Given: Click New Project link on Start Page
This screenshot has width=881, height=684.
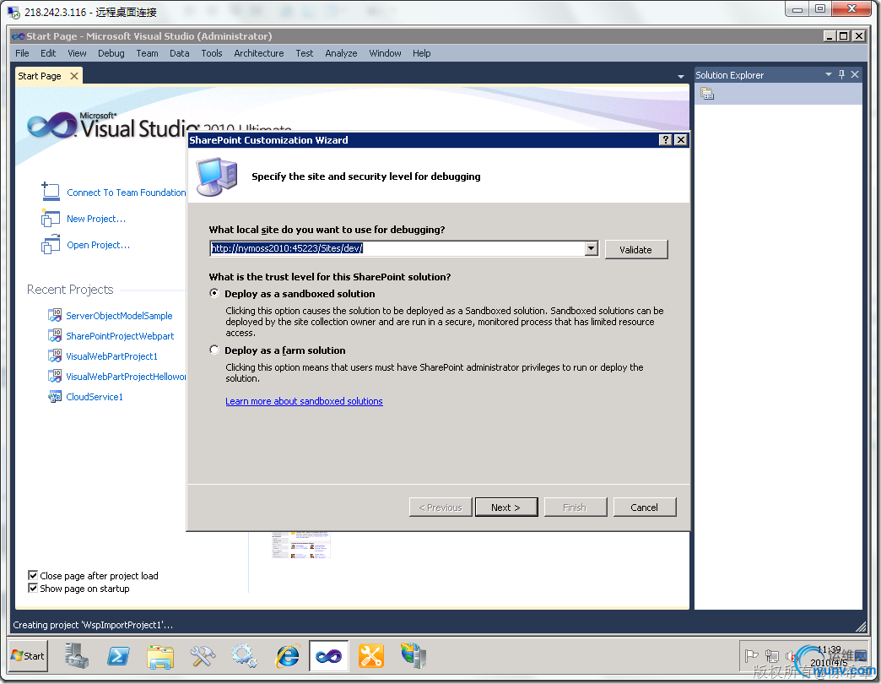Looking at the screenshot, I should click(96, 219).
